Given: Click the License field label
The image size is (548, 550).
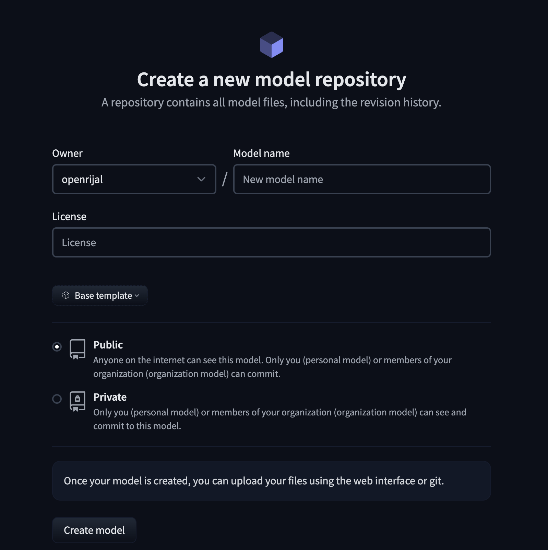Looking at the screenshot, I should (x=69, y=216).
